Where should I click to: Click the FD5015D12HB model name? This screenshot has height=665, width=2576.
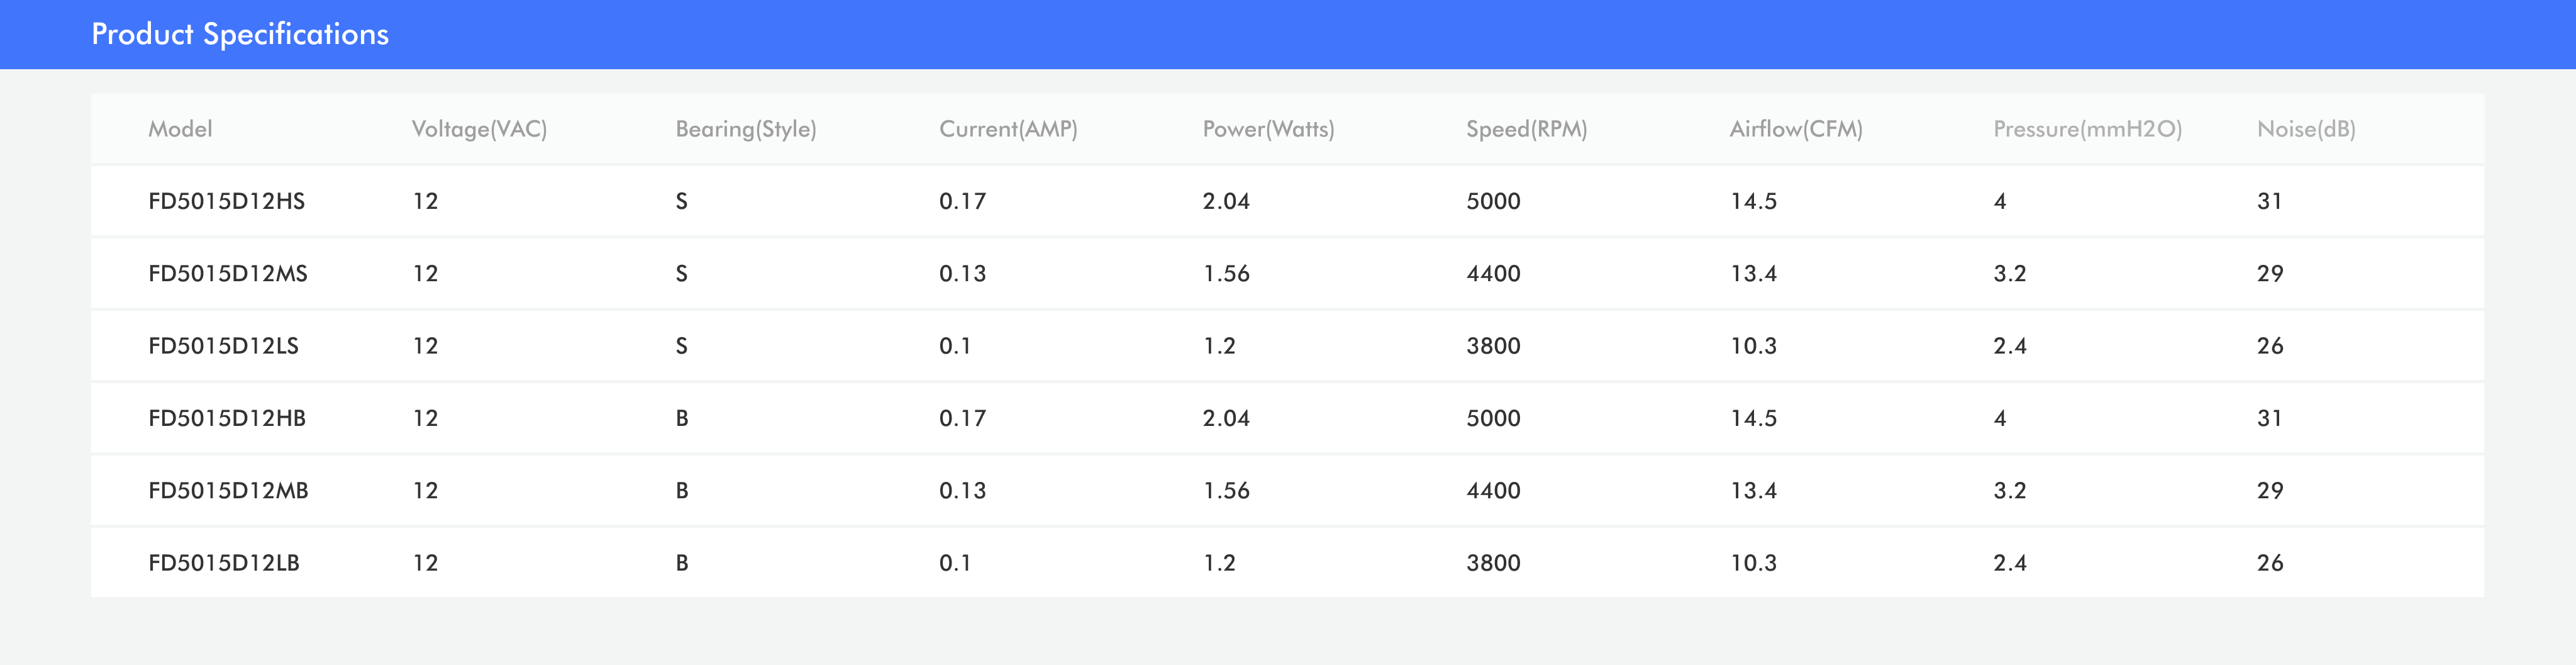coord(226,418)
